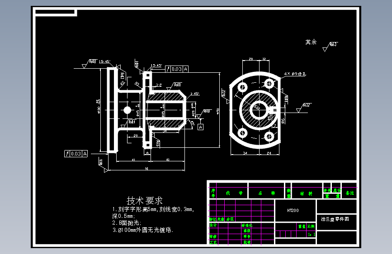Click the solid white circle in the section view
Viewport: 392px width, 254px height.
click(x=127, y=110)
